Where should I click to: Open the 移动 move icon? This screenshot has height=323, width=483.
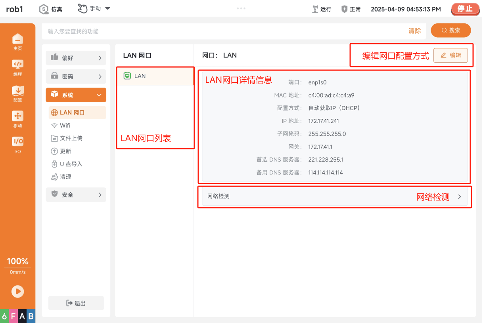coord(17,119)
